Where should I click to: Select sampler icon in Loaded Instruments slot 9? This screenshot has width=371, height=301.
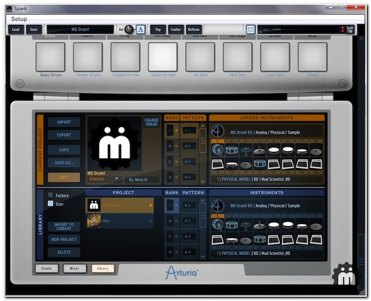coord(217,164)
